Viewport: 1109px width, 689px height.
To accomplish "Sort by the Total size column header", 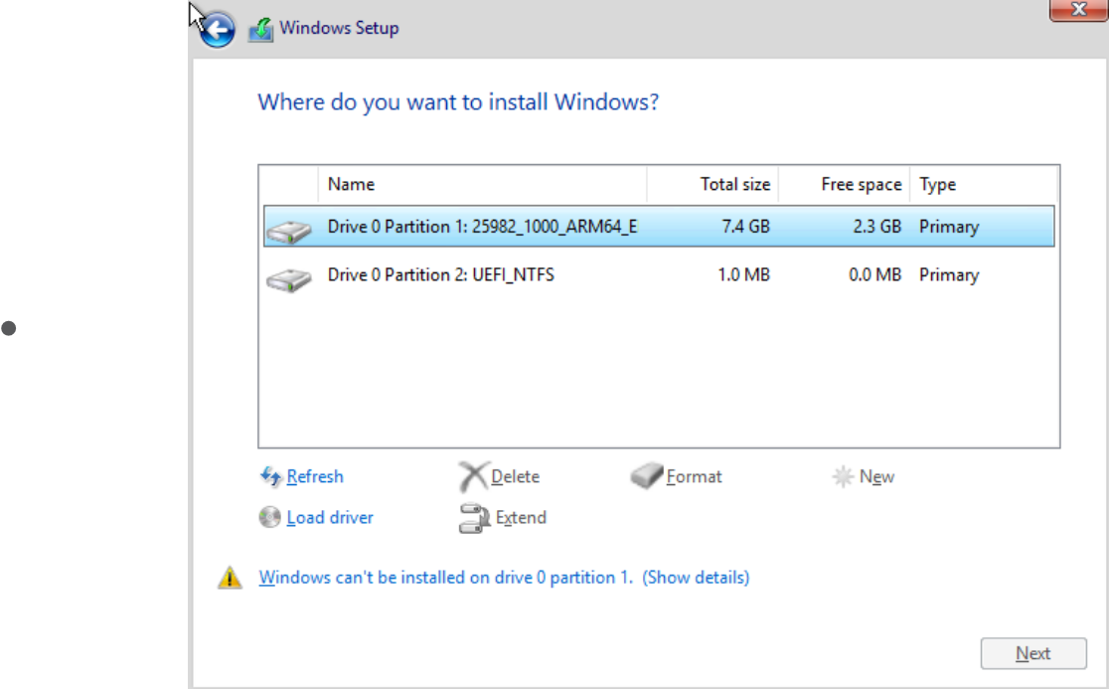I will point(713,185).
